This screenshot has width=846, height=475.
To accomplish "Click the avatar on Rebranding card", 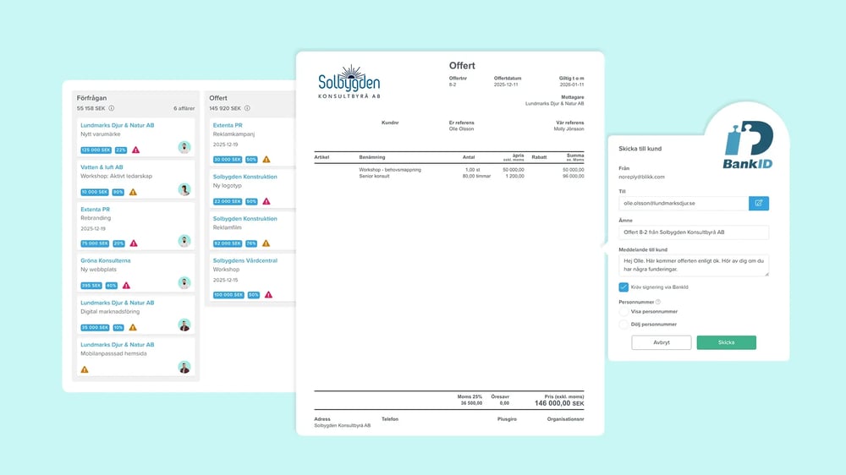I will (x=184, y=241).
